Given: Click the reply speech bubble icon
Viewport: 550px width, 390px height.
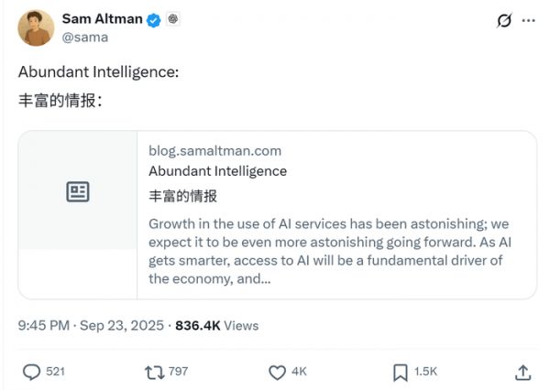Looking at the screenshot, I should [32, 373].
